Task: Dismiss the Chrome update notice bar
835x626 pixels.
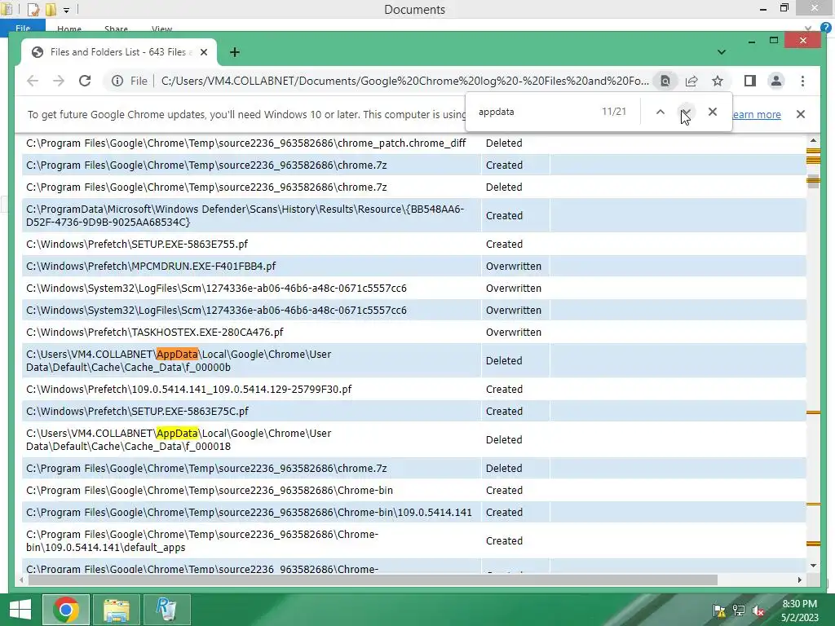Action: coord(801,114)
